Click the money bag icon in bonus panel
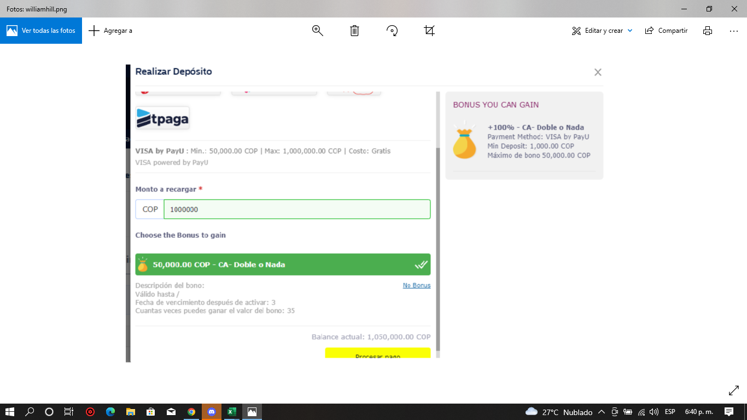Screen dimensions: 747x420 pyautogui.click(x=465, y=141)
